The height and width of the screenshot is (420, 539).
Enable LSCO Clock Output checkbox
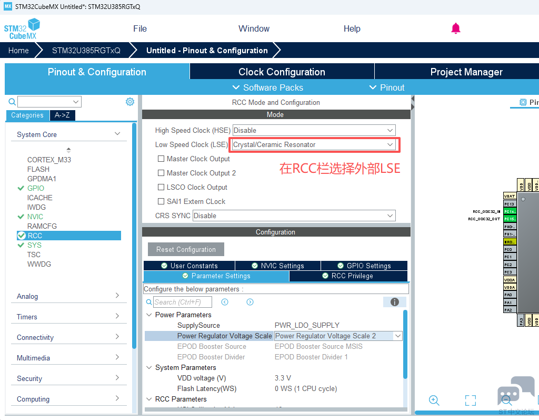pos(161,187)
